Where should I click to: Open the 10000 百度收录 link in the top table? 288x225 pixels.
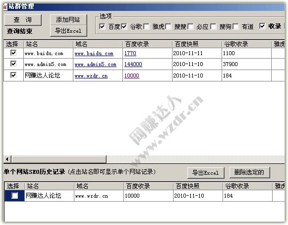[x=132, y=75]
